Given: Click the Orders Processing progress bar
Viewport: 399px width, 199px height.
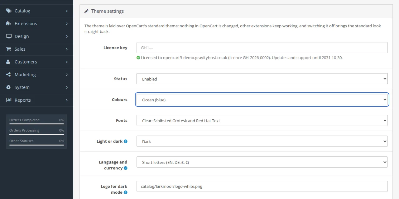Looking at the screenshot, I should coord(36,134).
